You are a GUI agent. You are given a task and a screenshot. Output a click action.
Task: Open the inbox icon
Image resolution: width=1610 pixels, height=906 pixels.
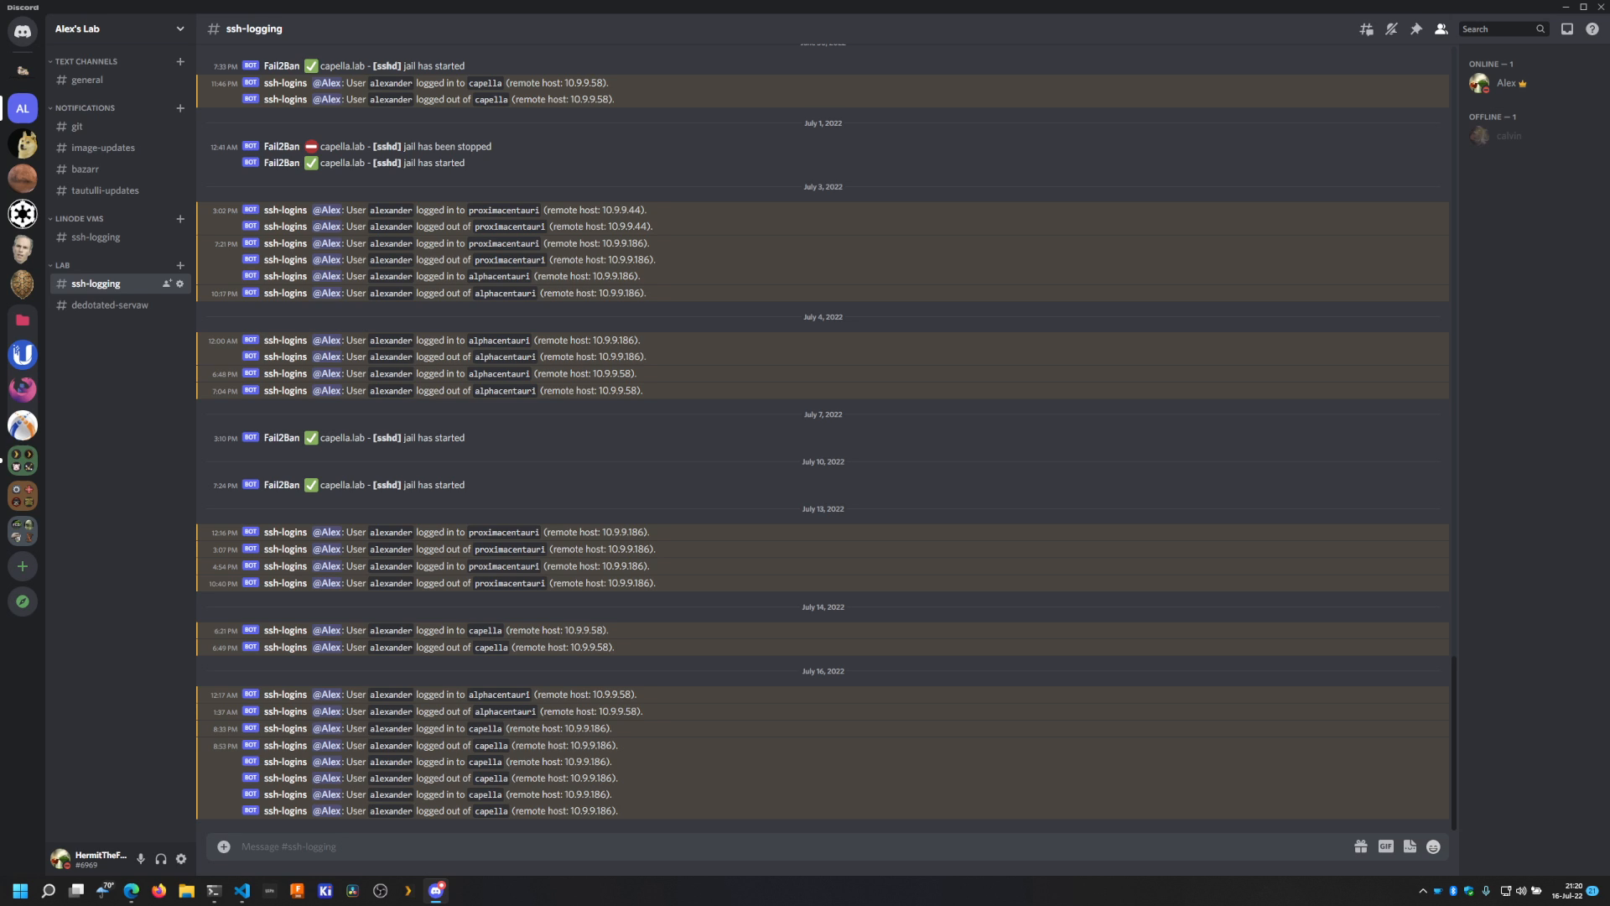(1567, 29)
